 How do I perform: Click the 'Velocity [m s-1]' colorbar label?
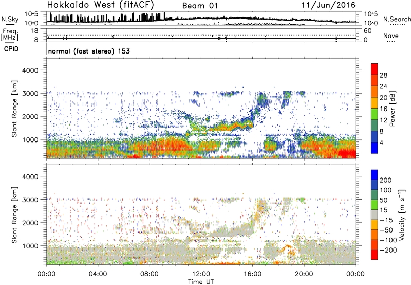point(402,215)
